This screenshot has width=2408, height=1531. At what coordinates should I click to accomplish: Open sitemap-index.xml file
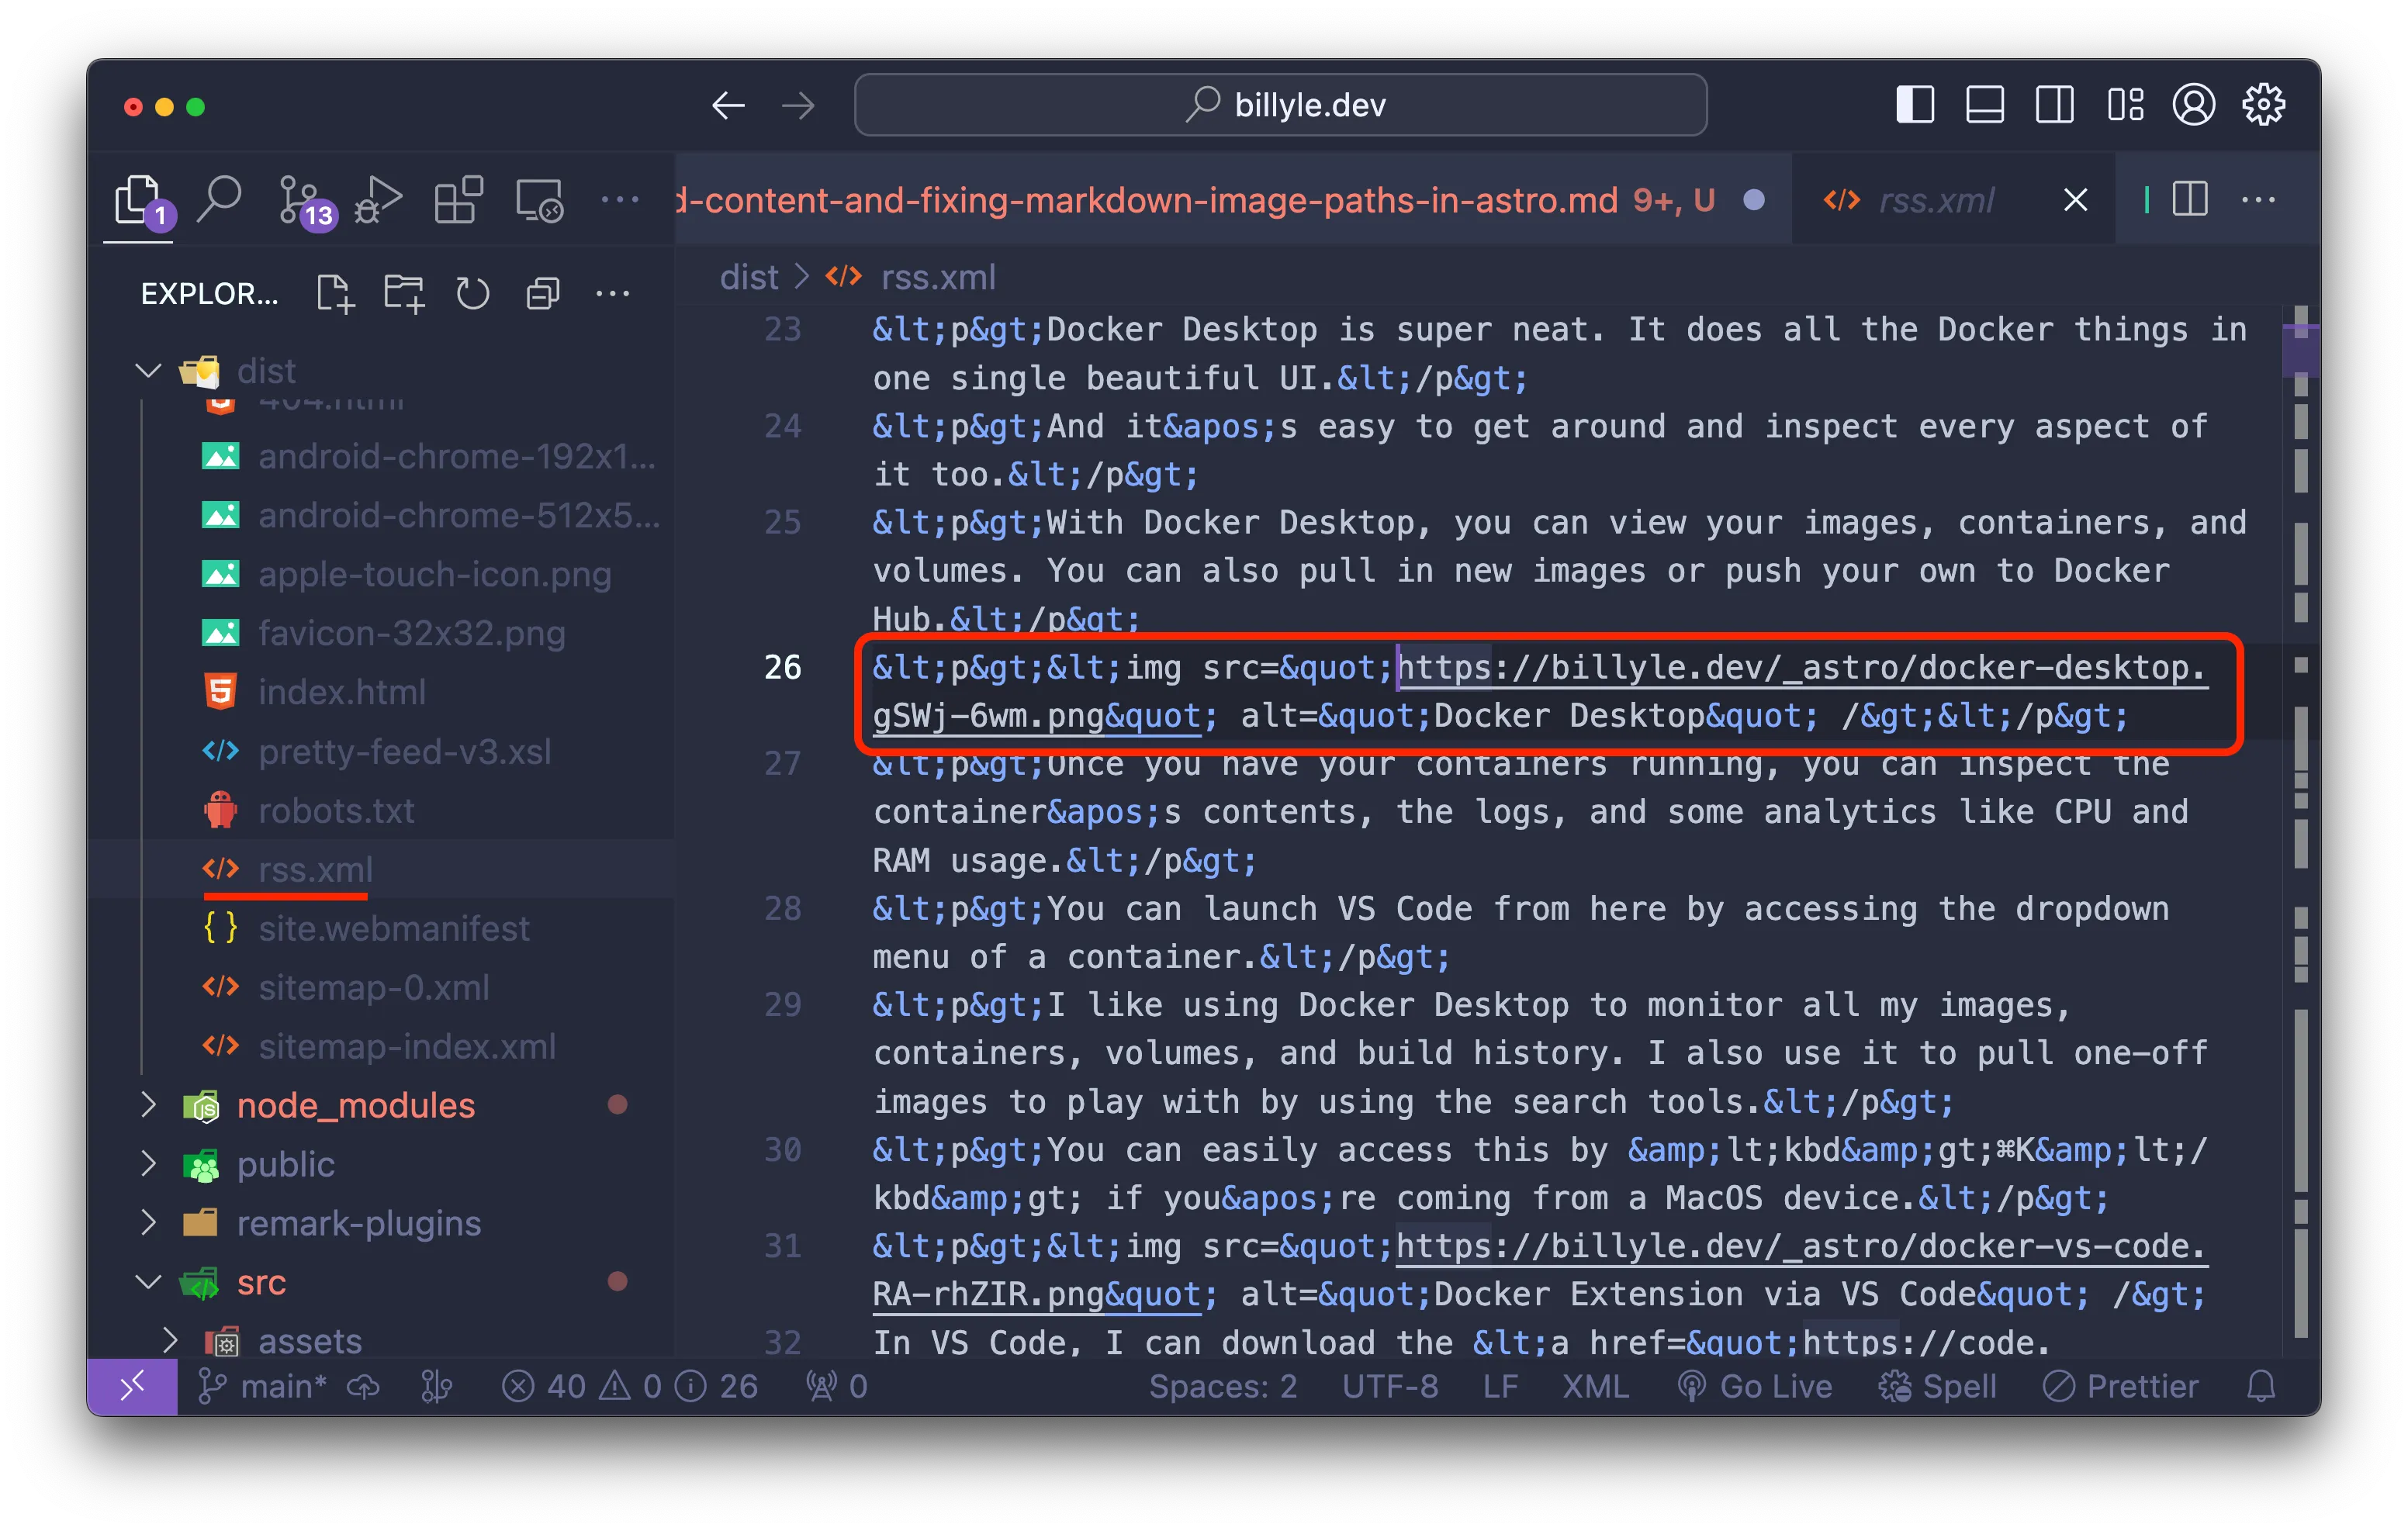(380, 1046)
